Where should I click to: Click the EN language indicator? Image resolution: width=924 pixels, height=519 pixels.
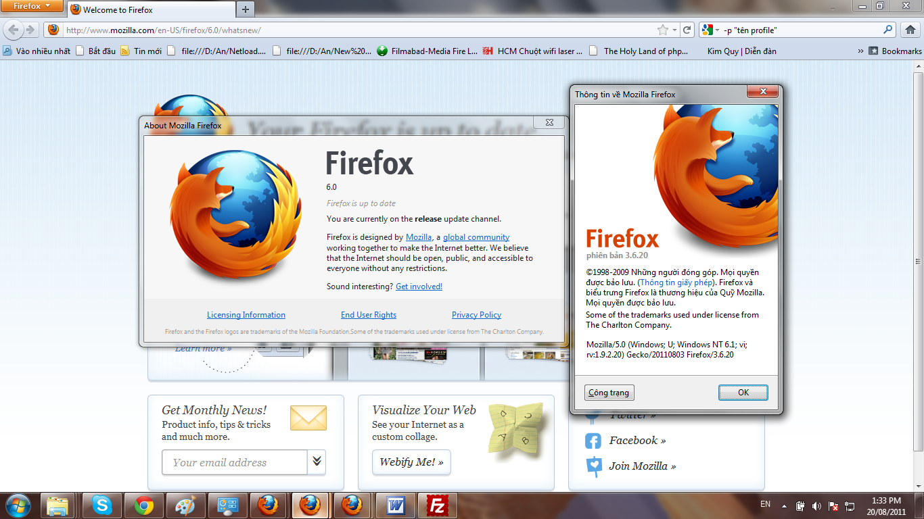[x=765, y=504]
